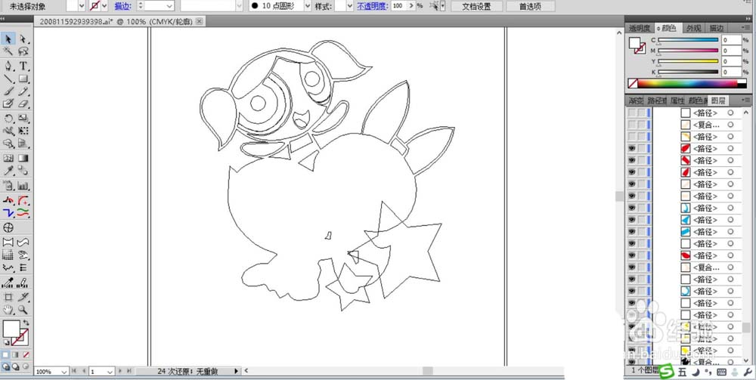
Task: Open opacity slider arrow beside 100
Action: (411, 6)
